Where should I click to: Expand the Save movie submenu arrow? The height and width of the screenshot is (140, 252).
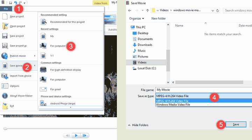[x=35, y=65]
